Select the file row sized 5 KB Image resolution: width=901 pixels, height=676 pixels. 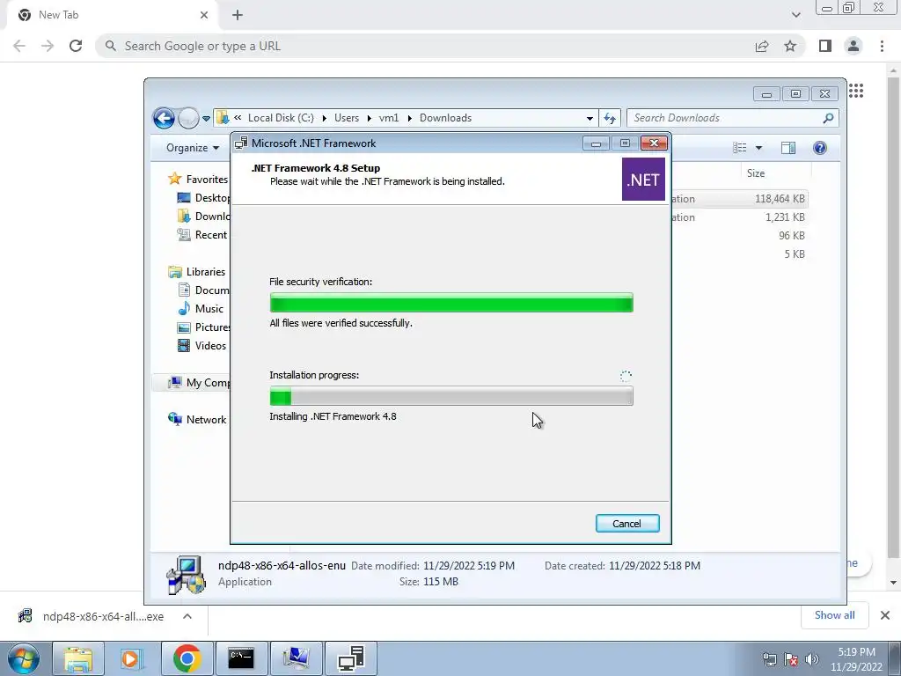[x=740, y=254]
